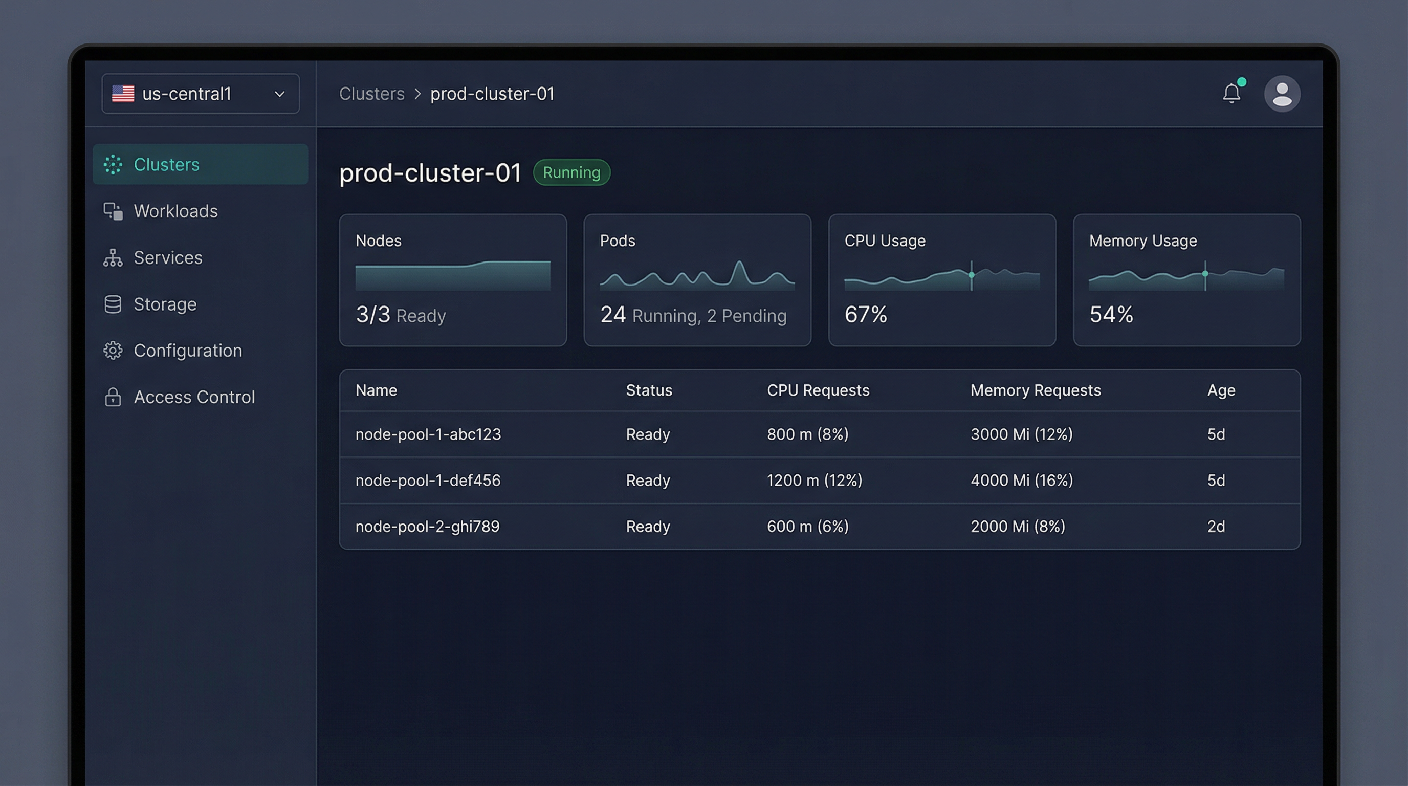Image resolution: width=1408 pixels, height=786 pixels.
Task: Click the Pods summary card
Action: (697, 280)
